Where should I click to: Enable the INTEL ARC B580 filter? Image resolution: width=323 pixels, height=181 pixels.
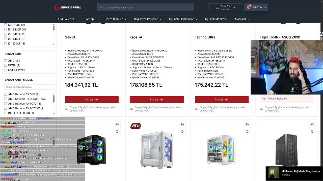pyautogui.click(x=6, y=113)
